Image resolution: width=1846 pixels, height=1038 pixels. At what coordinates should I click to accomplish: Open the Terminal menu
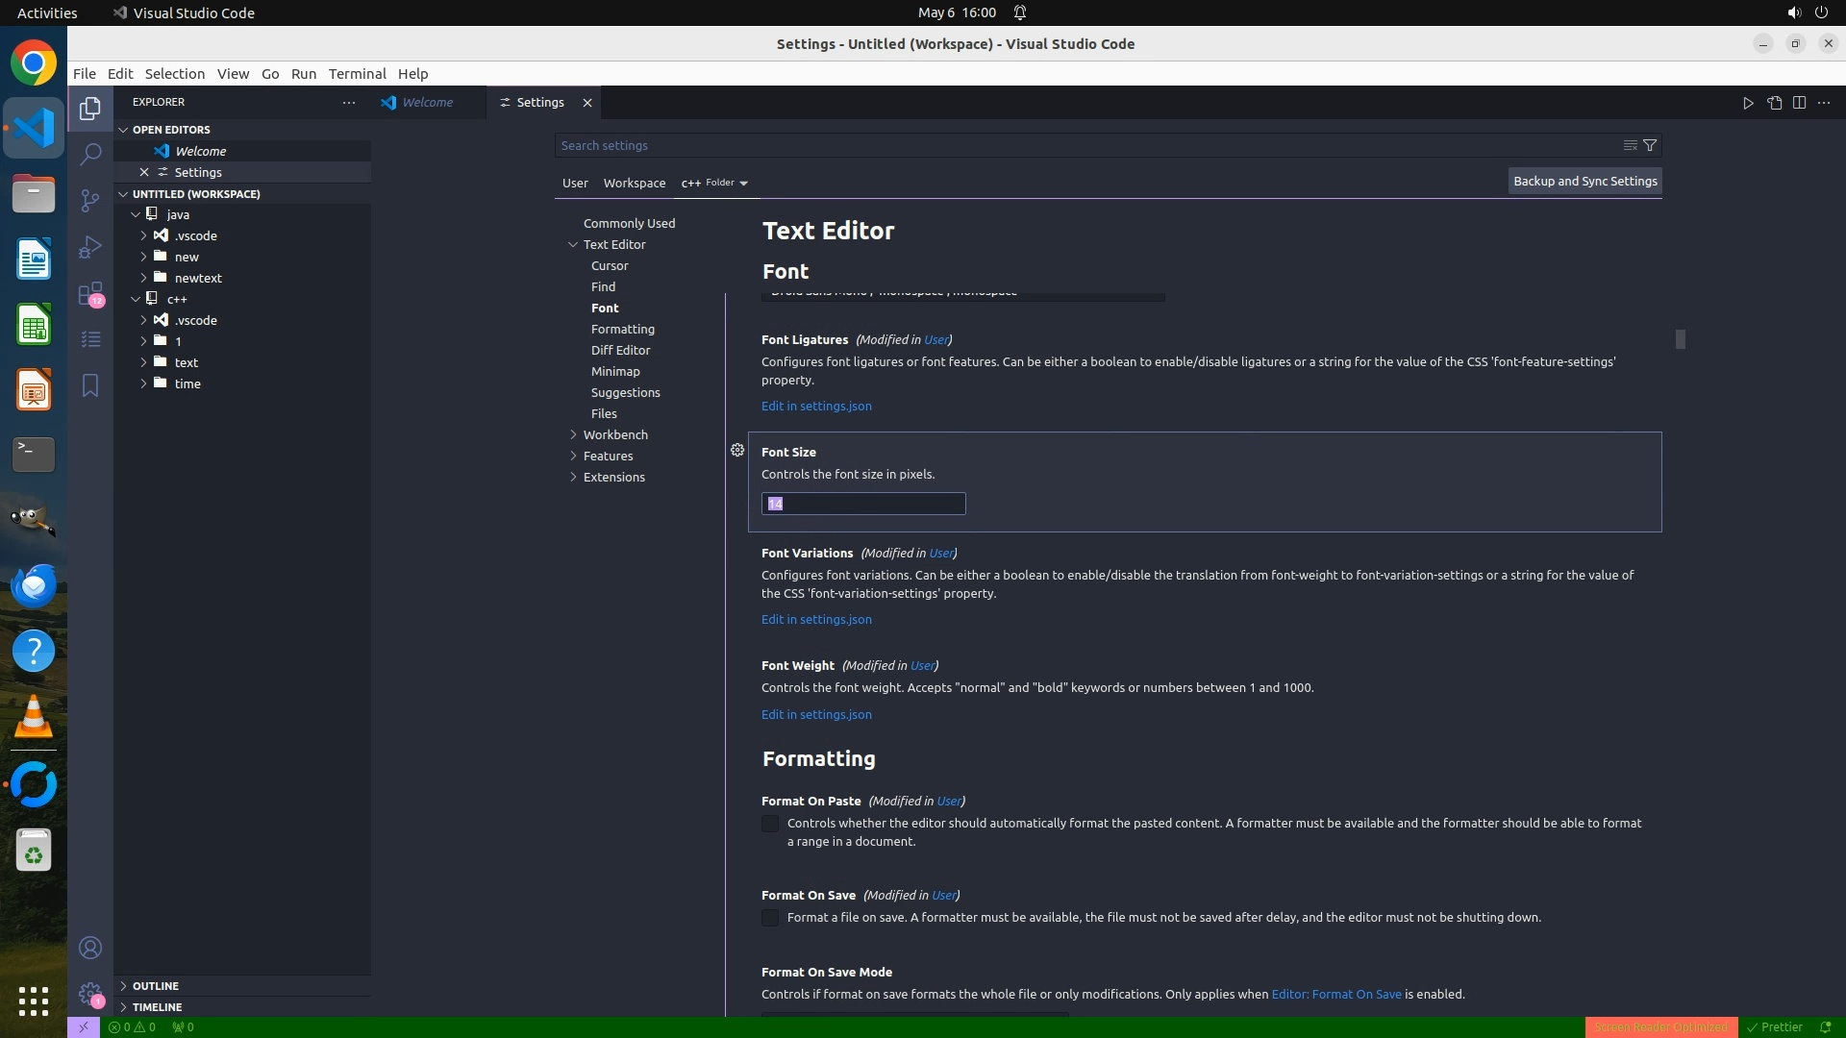(357, 74)
